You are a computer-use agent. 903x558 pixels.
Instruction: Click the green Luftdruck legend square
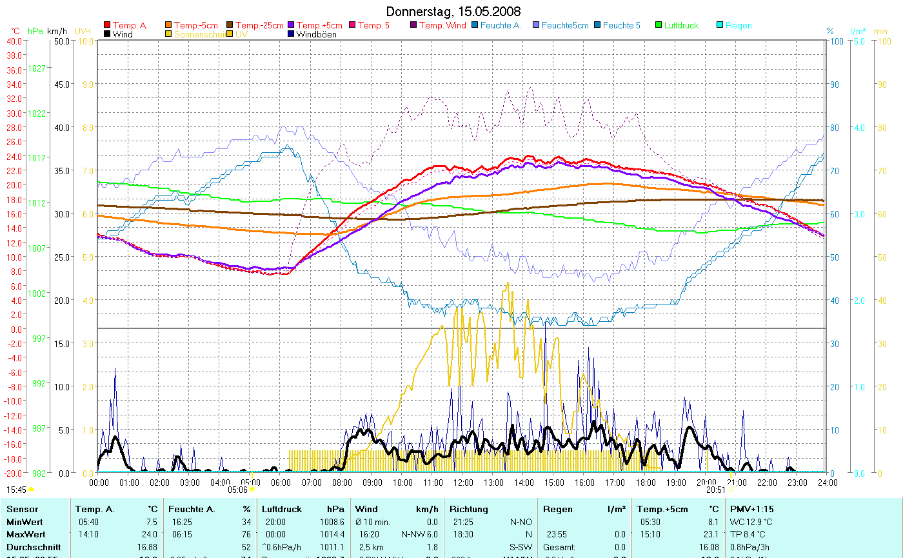click(x=659, y=26)
